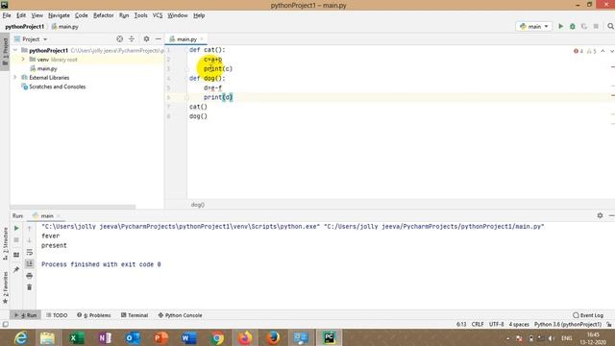Expand the venv folder
The width and height of the screenshot is (615, 346).
23,60
